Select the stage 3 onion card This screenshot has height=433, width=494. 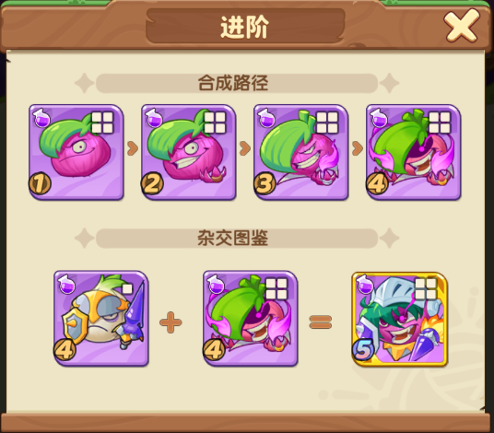[300, 152]
